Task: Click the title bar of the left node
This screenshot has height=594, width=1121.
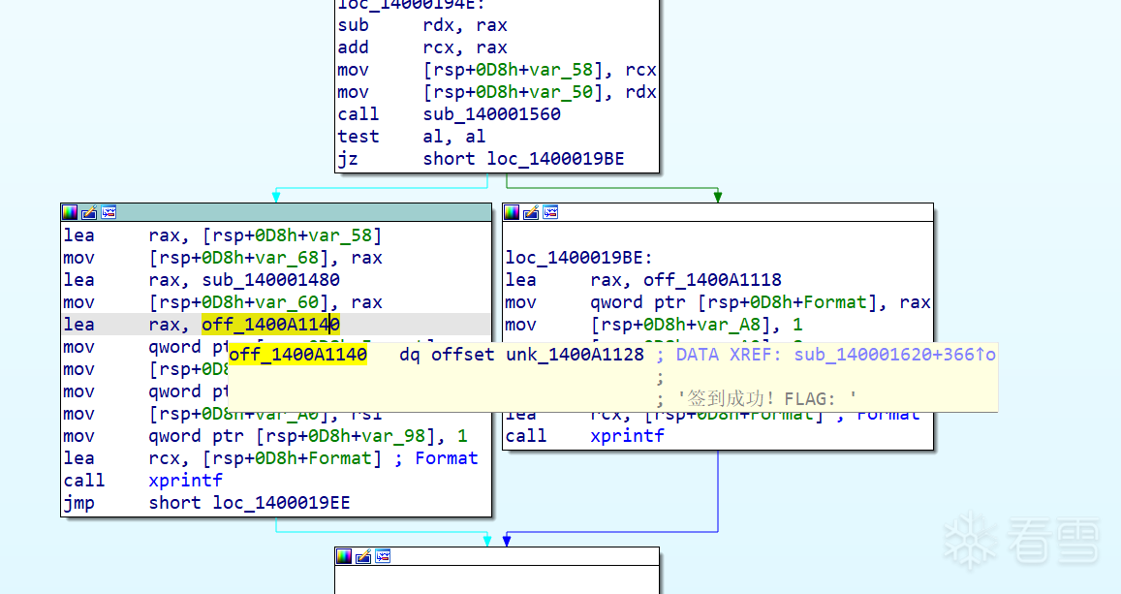Action: (x=276, y=212)
